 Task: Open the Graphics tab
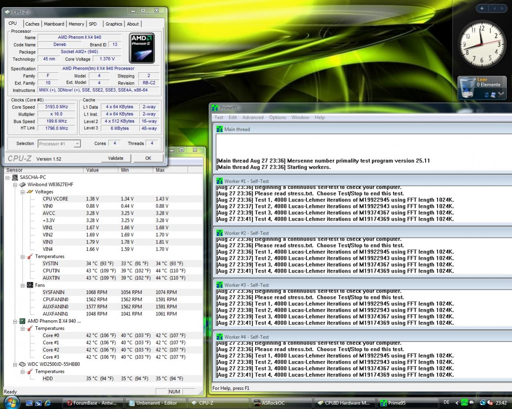coord(114,24)
